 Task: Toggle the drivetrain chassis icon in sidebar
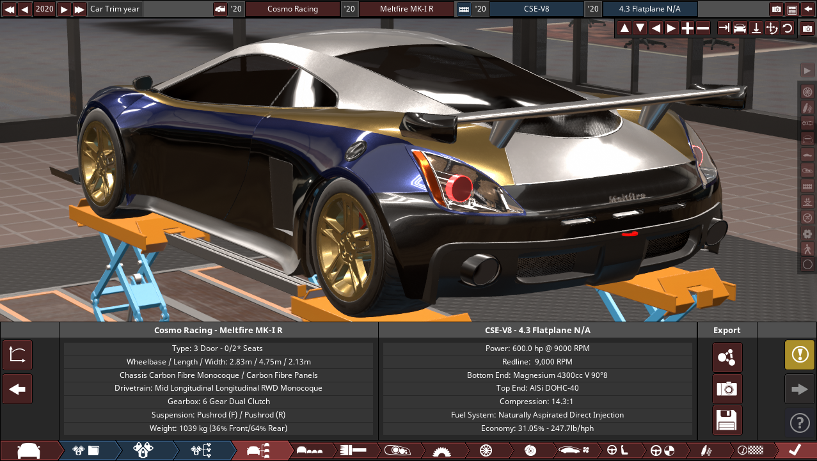pos(807,122)
